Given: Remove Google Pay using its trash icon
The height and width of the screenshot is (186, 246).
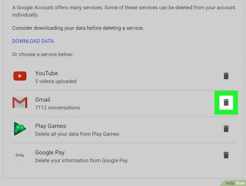Looking at the screenshot, I should click(226, 155).
